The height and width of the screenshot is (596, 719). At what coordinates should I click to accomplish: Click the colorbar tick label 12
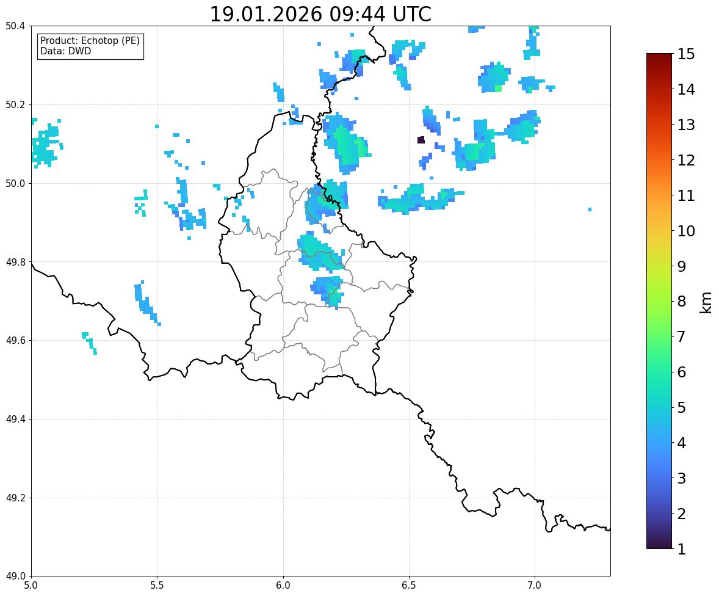point(686,160)
